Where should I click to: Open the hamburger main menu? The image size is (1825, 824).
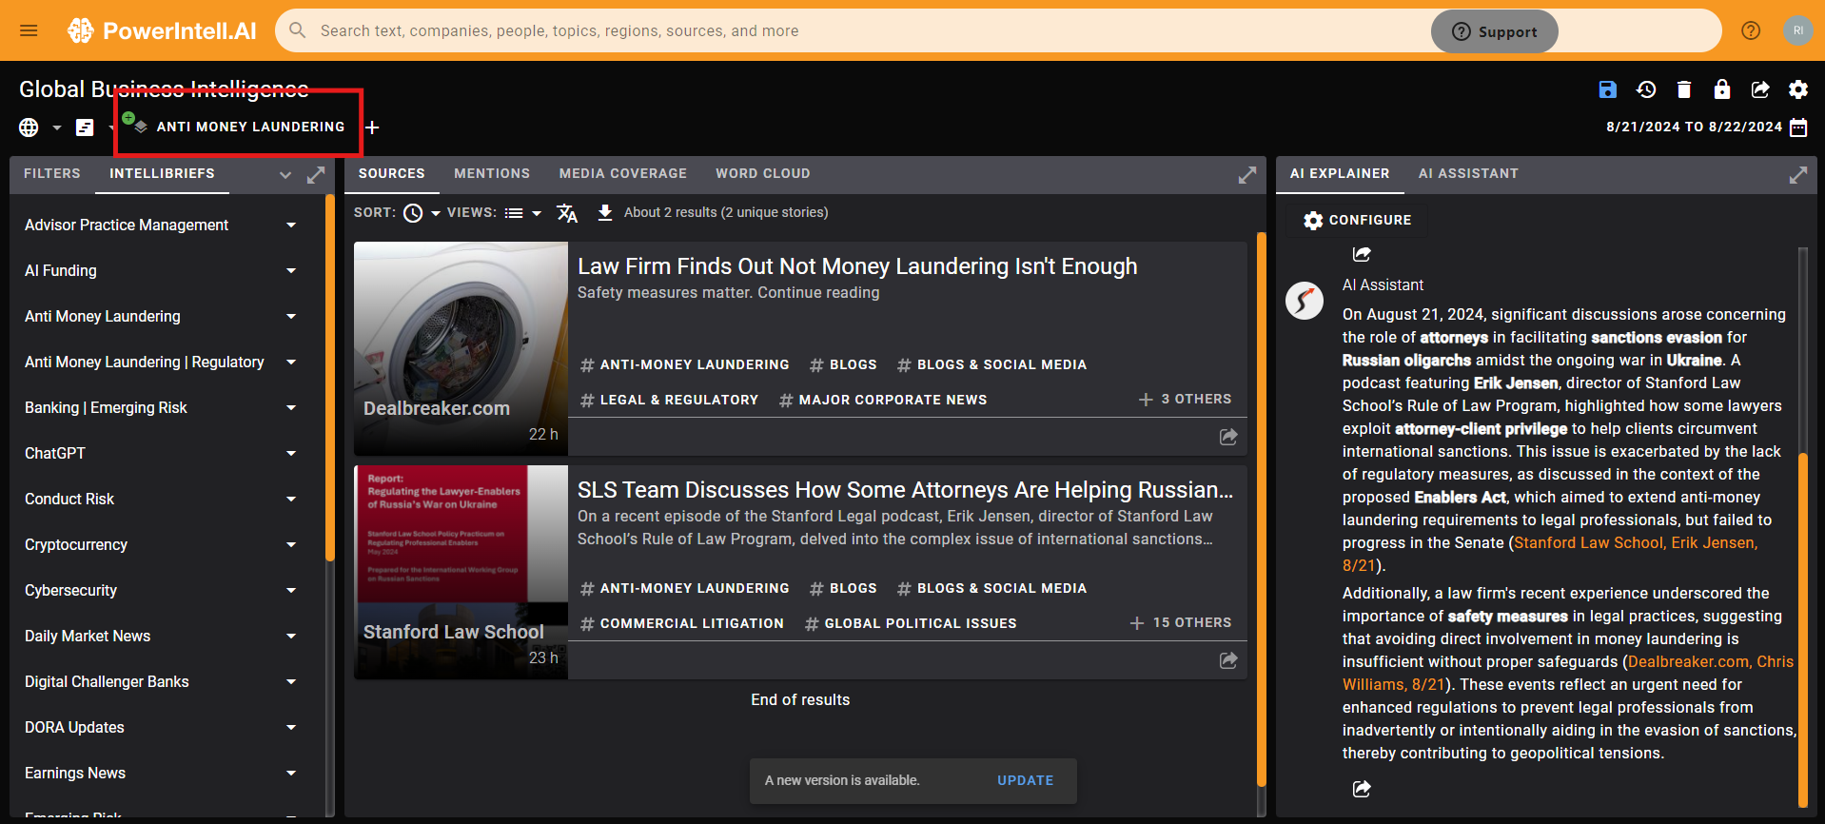click(x=29, y=30)
